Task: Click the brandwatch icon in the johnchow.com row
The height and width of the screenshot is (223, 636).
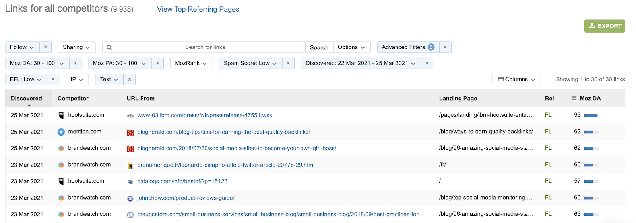Action: tap(61, 198)
